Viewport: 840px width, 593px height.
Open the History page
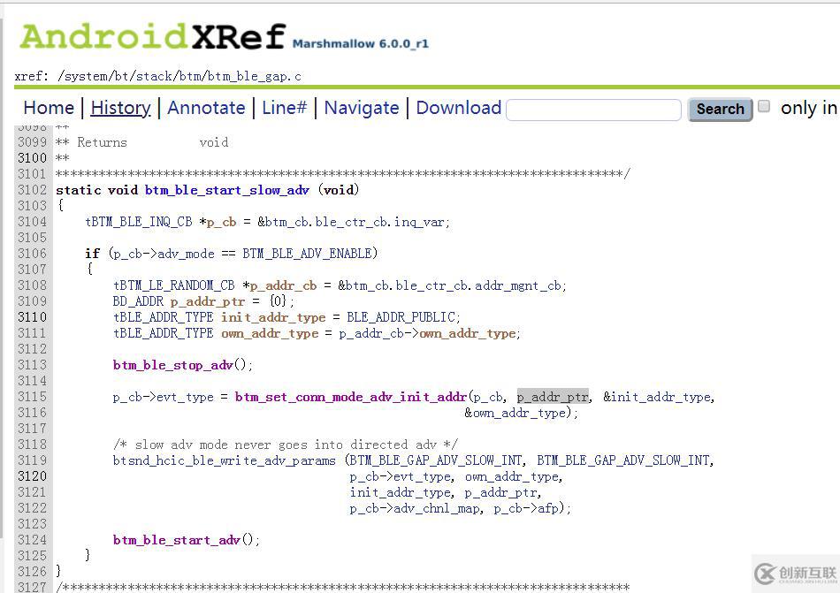tap(120, 108)
